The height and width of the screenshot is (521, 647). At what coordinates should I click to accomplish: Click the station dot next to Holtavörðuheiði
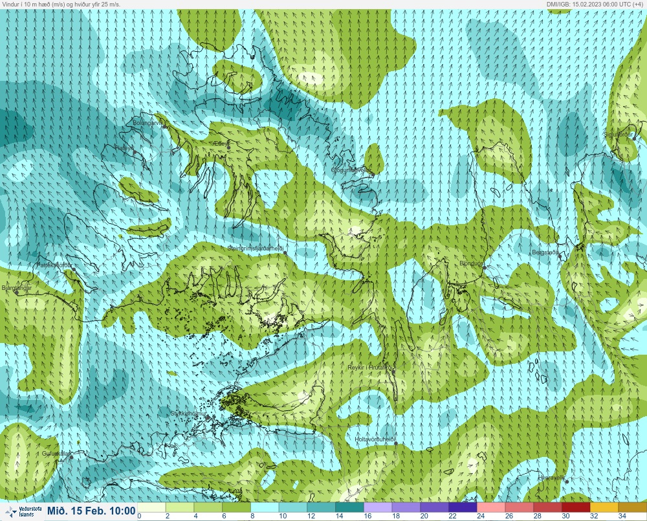click(396, 443)
